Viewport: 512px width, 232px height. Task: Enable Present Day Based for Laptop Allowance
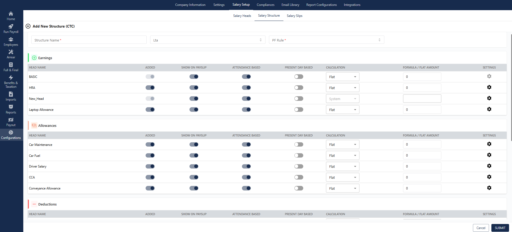tap(299, 109)
